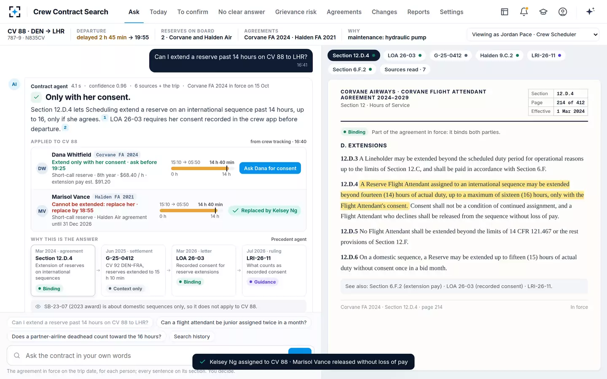Click the MV avatar for Marisol Vance
607x379 pixels.
pos(42,211)
